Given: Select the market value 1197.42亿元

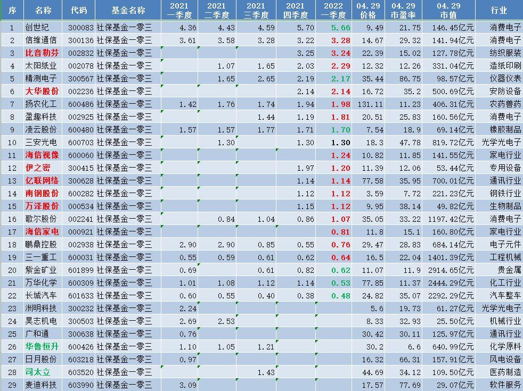Looking at the screenshot, I should coord(451,219).
